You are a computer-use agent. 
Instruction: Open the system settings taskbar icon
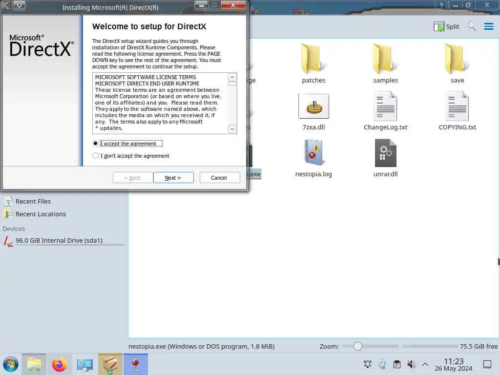point(85,364)
